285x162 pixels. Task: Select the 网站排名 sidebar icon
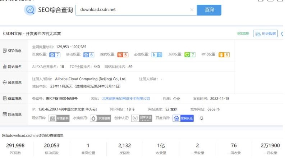[5, 67]
